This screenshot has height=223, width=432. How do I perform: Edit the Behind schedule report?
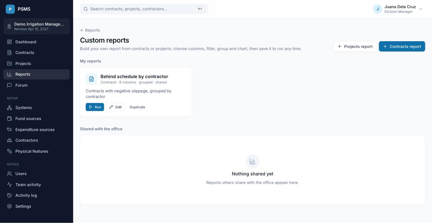115,107
